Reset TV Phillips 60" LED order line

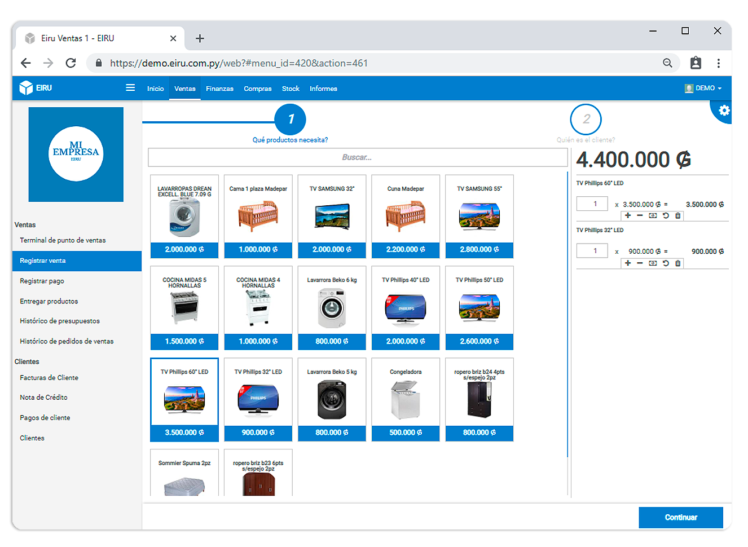[x=666, y=215]
